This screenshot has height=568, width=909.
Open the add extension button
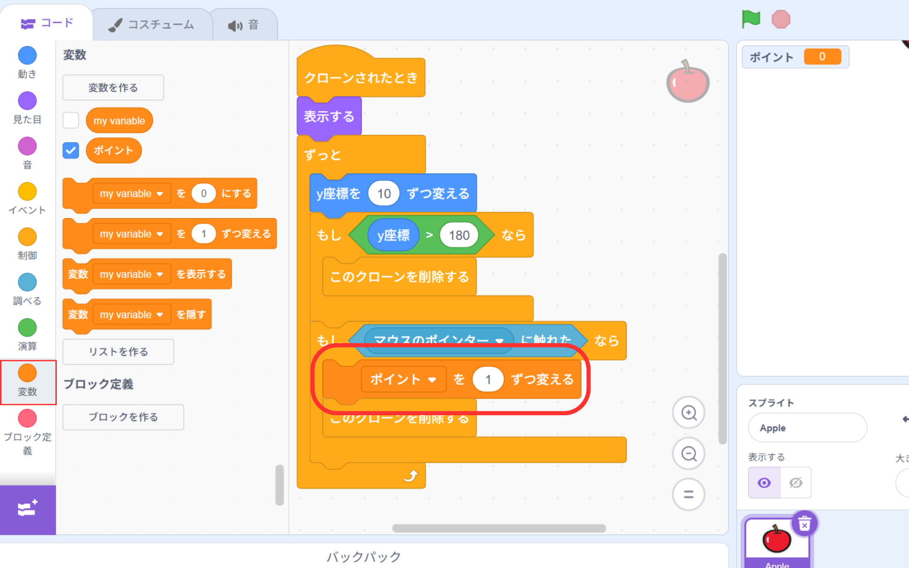point(27,509)
